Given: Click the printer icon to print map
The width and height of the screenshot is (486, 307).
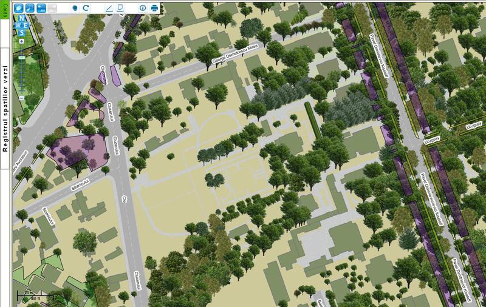Looking at the screenshot, I should point(154,8).
